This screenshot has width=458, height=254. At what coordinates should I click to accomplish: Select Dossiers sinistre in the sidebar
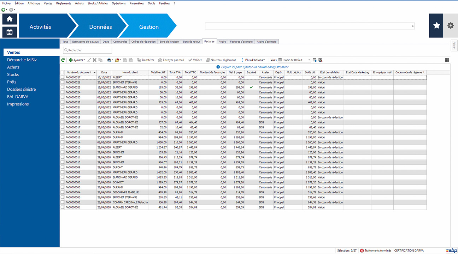coord(21,89)
